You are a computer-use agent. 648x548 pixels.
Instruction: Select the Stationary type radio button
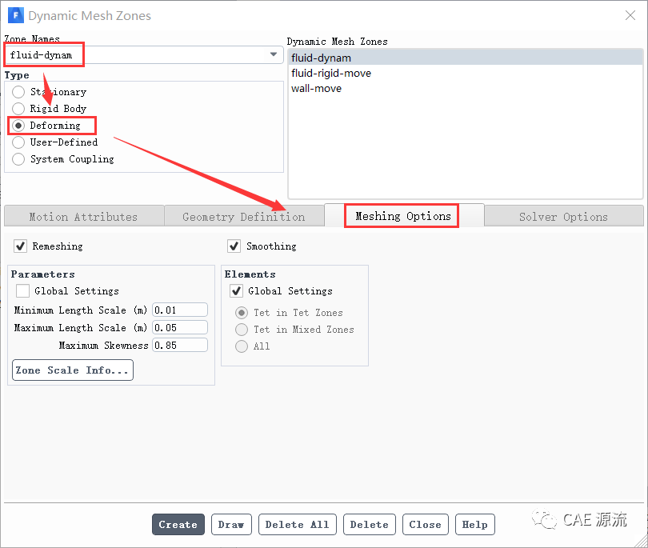tap(18, 92)
